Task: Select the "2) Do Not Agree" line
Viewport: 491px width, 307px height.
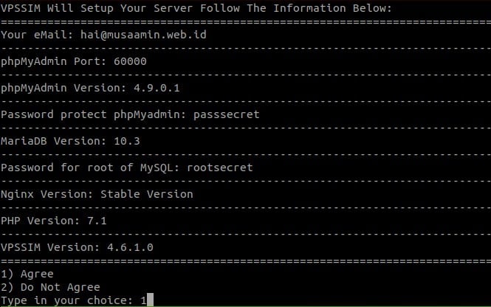Action: point(50,287)
